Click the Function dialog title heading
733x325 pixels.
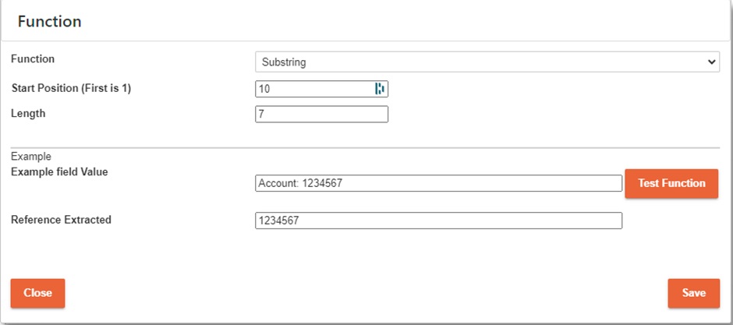[x=50, y=22]
